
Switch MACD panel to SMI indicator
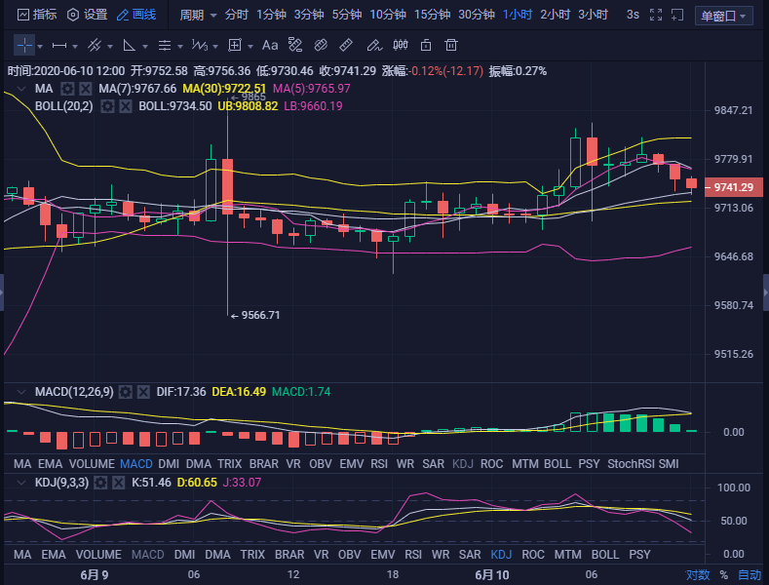click(669, 464)
